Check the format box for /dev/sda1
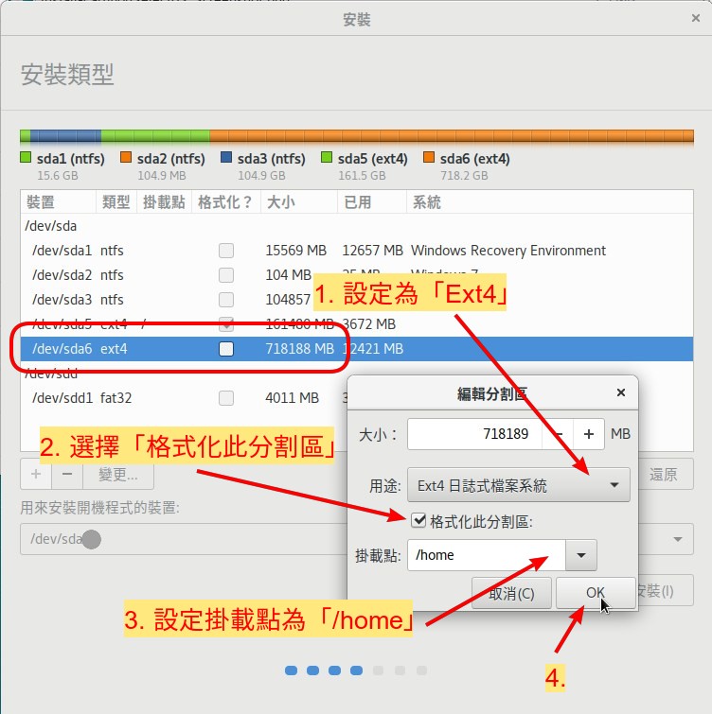 [225, 251]
